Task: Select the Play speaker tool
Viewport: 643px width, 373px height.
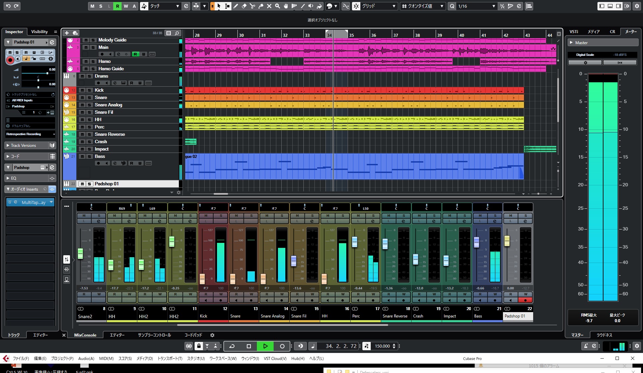Action: click(x=311, y=6)
